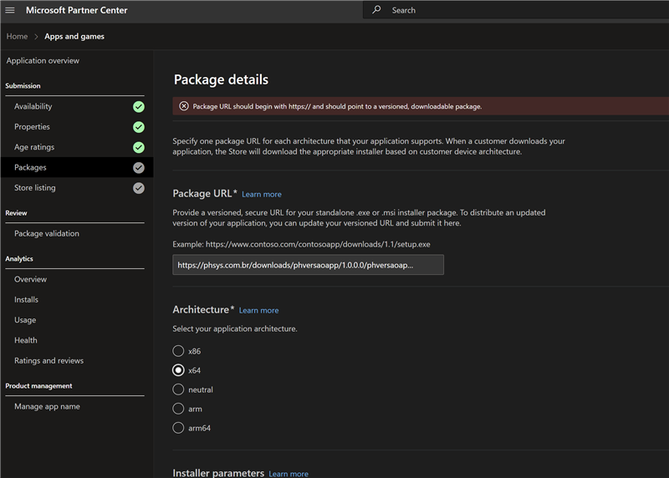Click the error icon in the alert banner

click(184, 106)
